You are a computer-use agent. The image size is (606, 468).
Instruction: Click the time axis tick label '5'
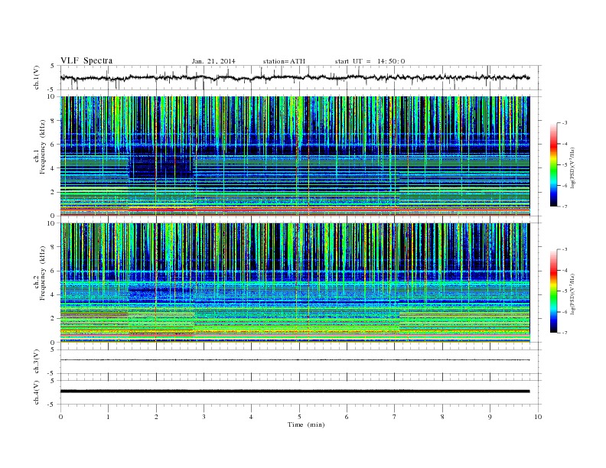pos(299,417)
